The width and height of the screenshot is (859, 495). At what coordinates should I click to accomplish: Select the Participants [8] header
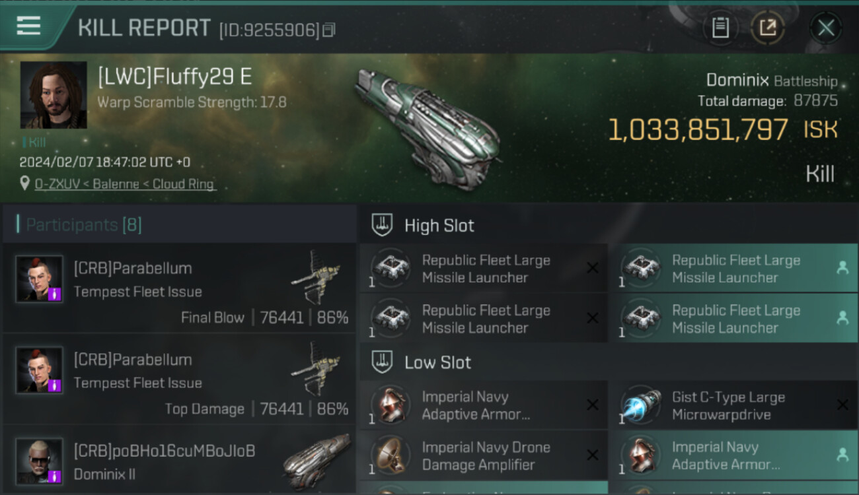point(84,225)
